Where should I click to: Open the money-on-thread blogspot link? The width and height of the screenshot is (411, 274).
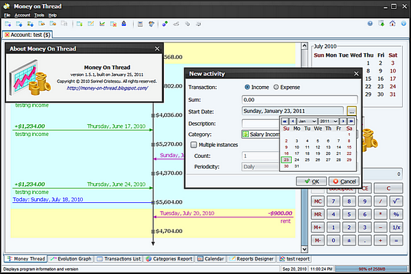click(108, 88)
